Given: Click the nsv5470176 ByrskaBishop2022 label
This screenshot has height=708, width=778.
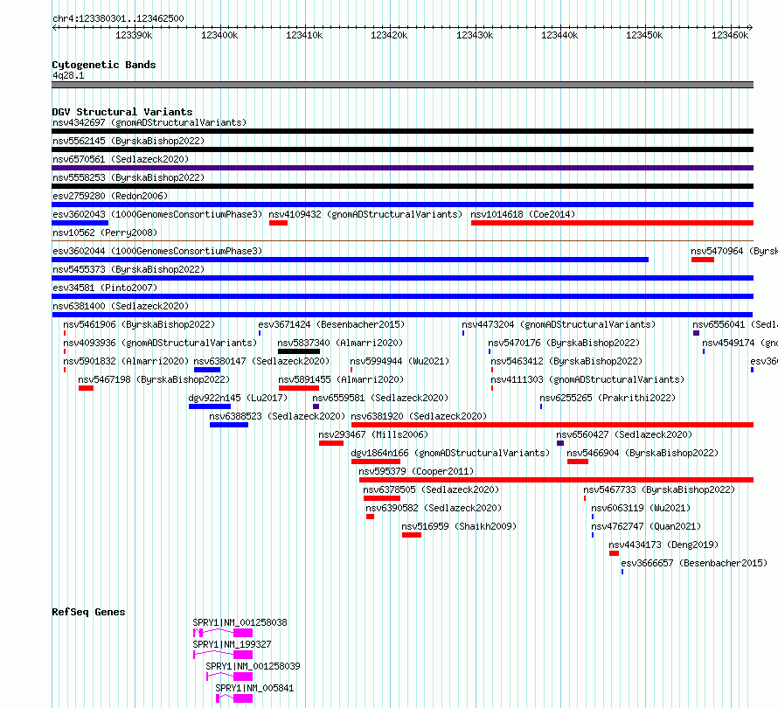Looking at the screenshot, I should (564, 343).
